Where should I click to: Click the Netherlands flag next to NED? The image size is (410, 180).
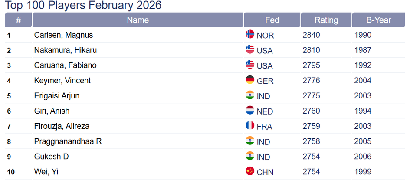250,111
